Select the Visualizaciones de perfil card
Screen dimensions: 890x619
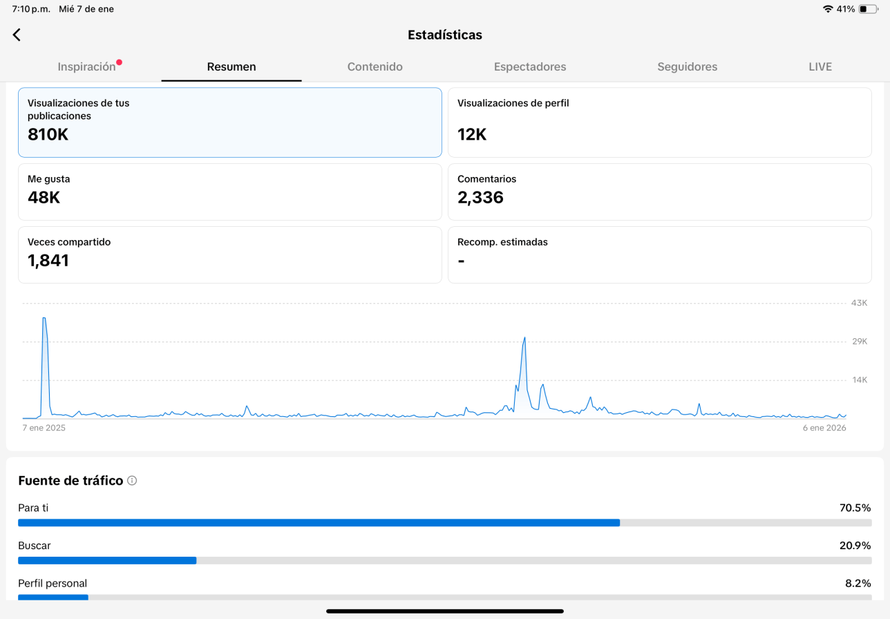(660, 122)
